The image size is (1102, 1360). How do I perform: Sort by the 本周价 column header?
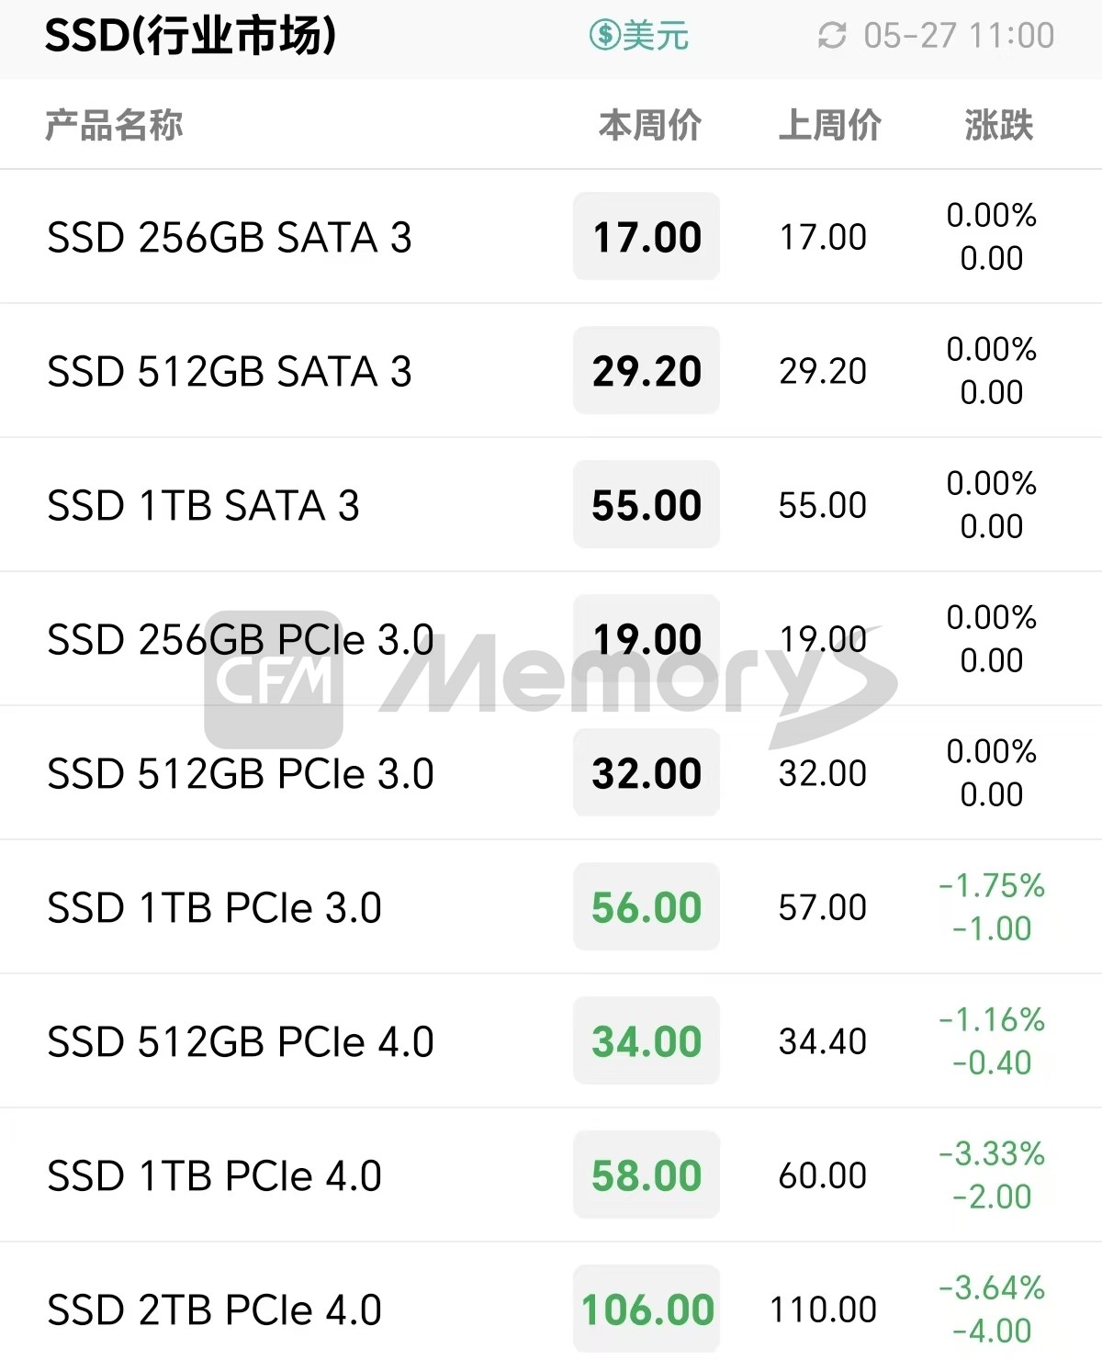coord(649,125)
